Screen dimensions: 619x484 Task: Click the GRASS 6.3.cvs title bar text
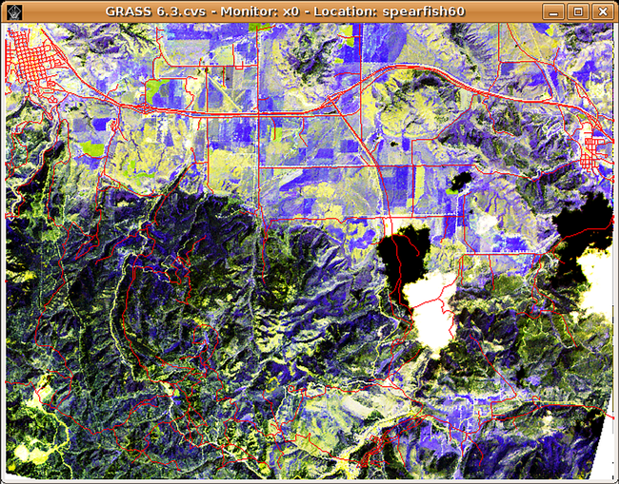click(285, 11)
